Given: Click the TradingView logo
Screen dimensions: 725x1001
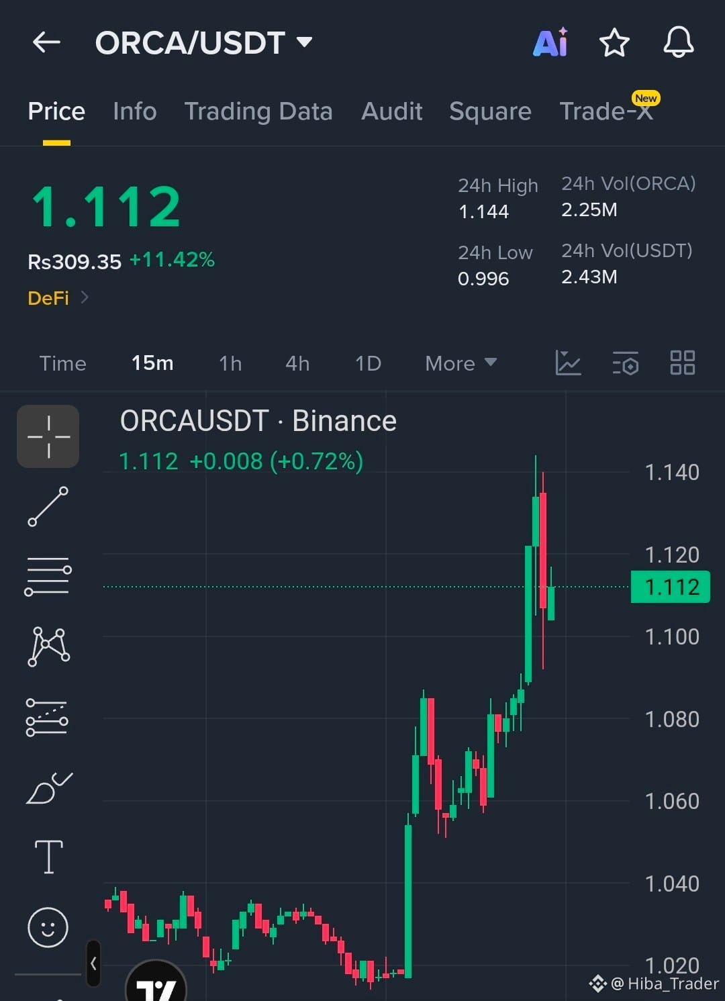Looking at the screenshot, I should (156, 982).
